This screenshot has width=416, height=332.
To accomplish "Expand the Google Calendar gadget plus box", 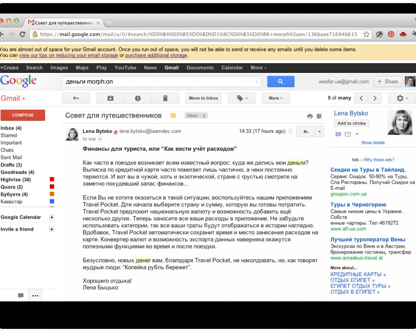I will click(52, 218).
